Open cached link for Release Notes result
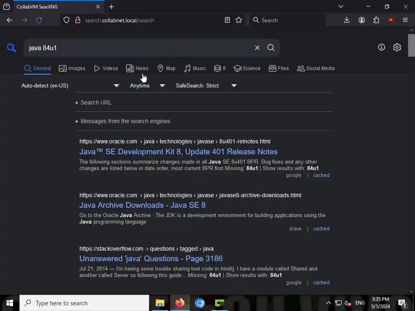The height and width of the screenshot is (311, 415). pos(321,175)
